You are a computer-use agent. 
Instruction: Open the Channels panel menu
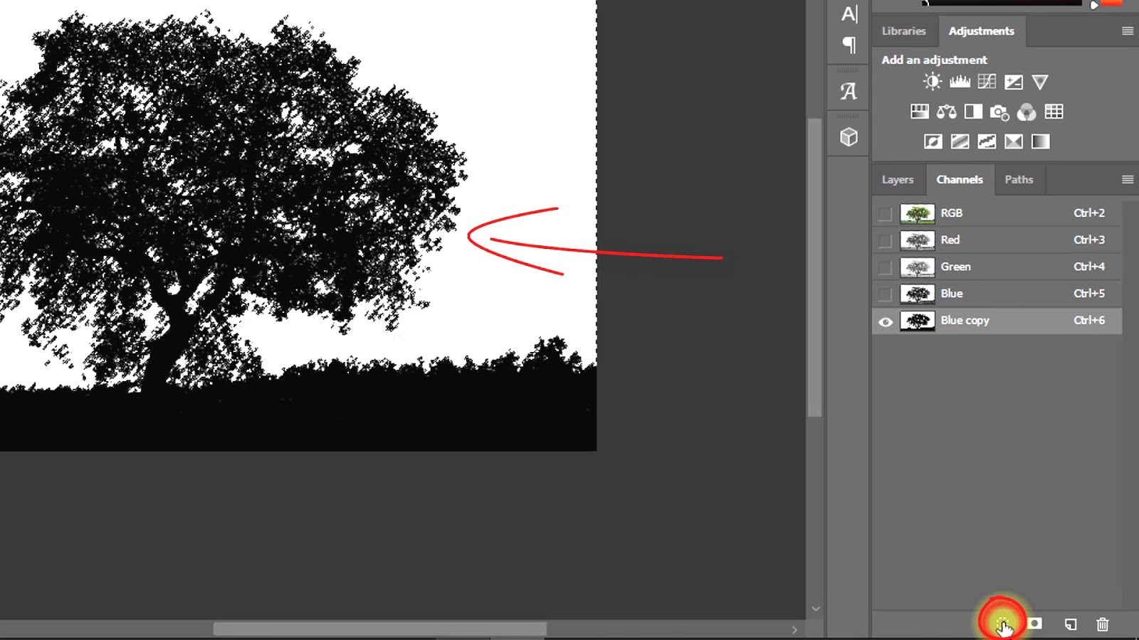[x=1127, y=179]
